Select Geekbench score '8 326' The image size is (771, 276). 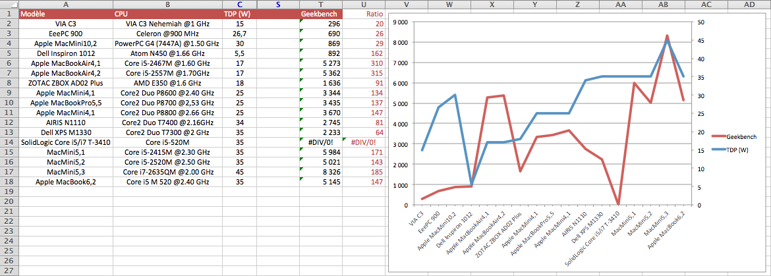click(321, 172)
